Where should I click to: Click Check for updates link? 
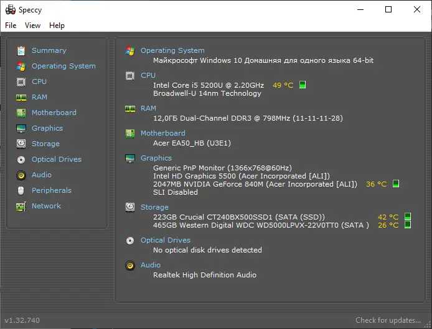coord(388,320)
